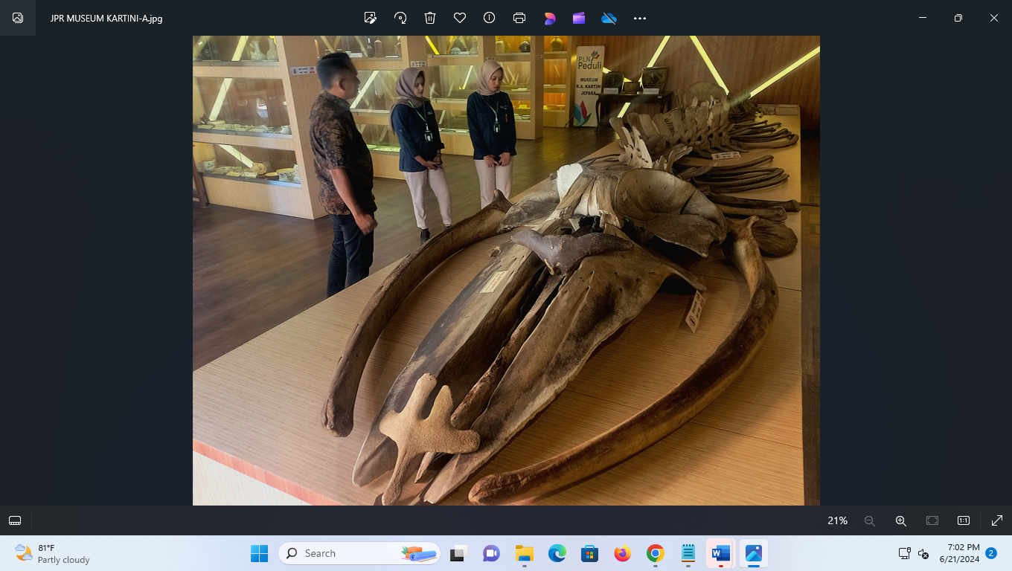The height and width of the screenshot is (571, 1012).
Task: Open Notepad from taskbar
Action: 688,553
